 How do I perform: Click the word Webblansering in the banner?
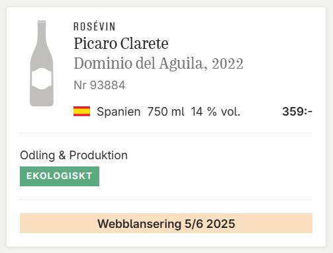click(139, 224)
